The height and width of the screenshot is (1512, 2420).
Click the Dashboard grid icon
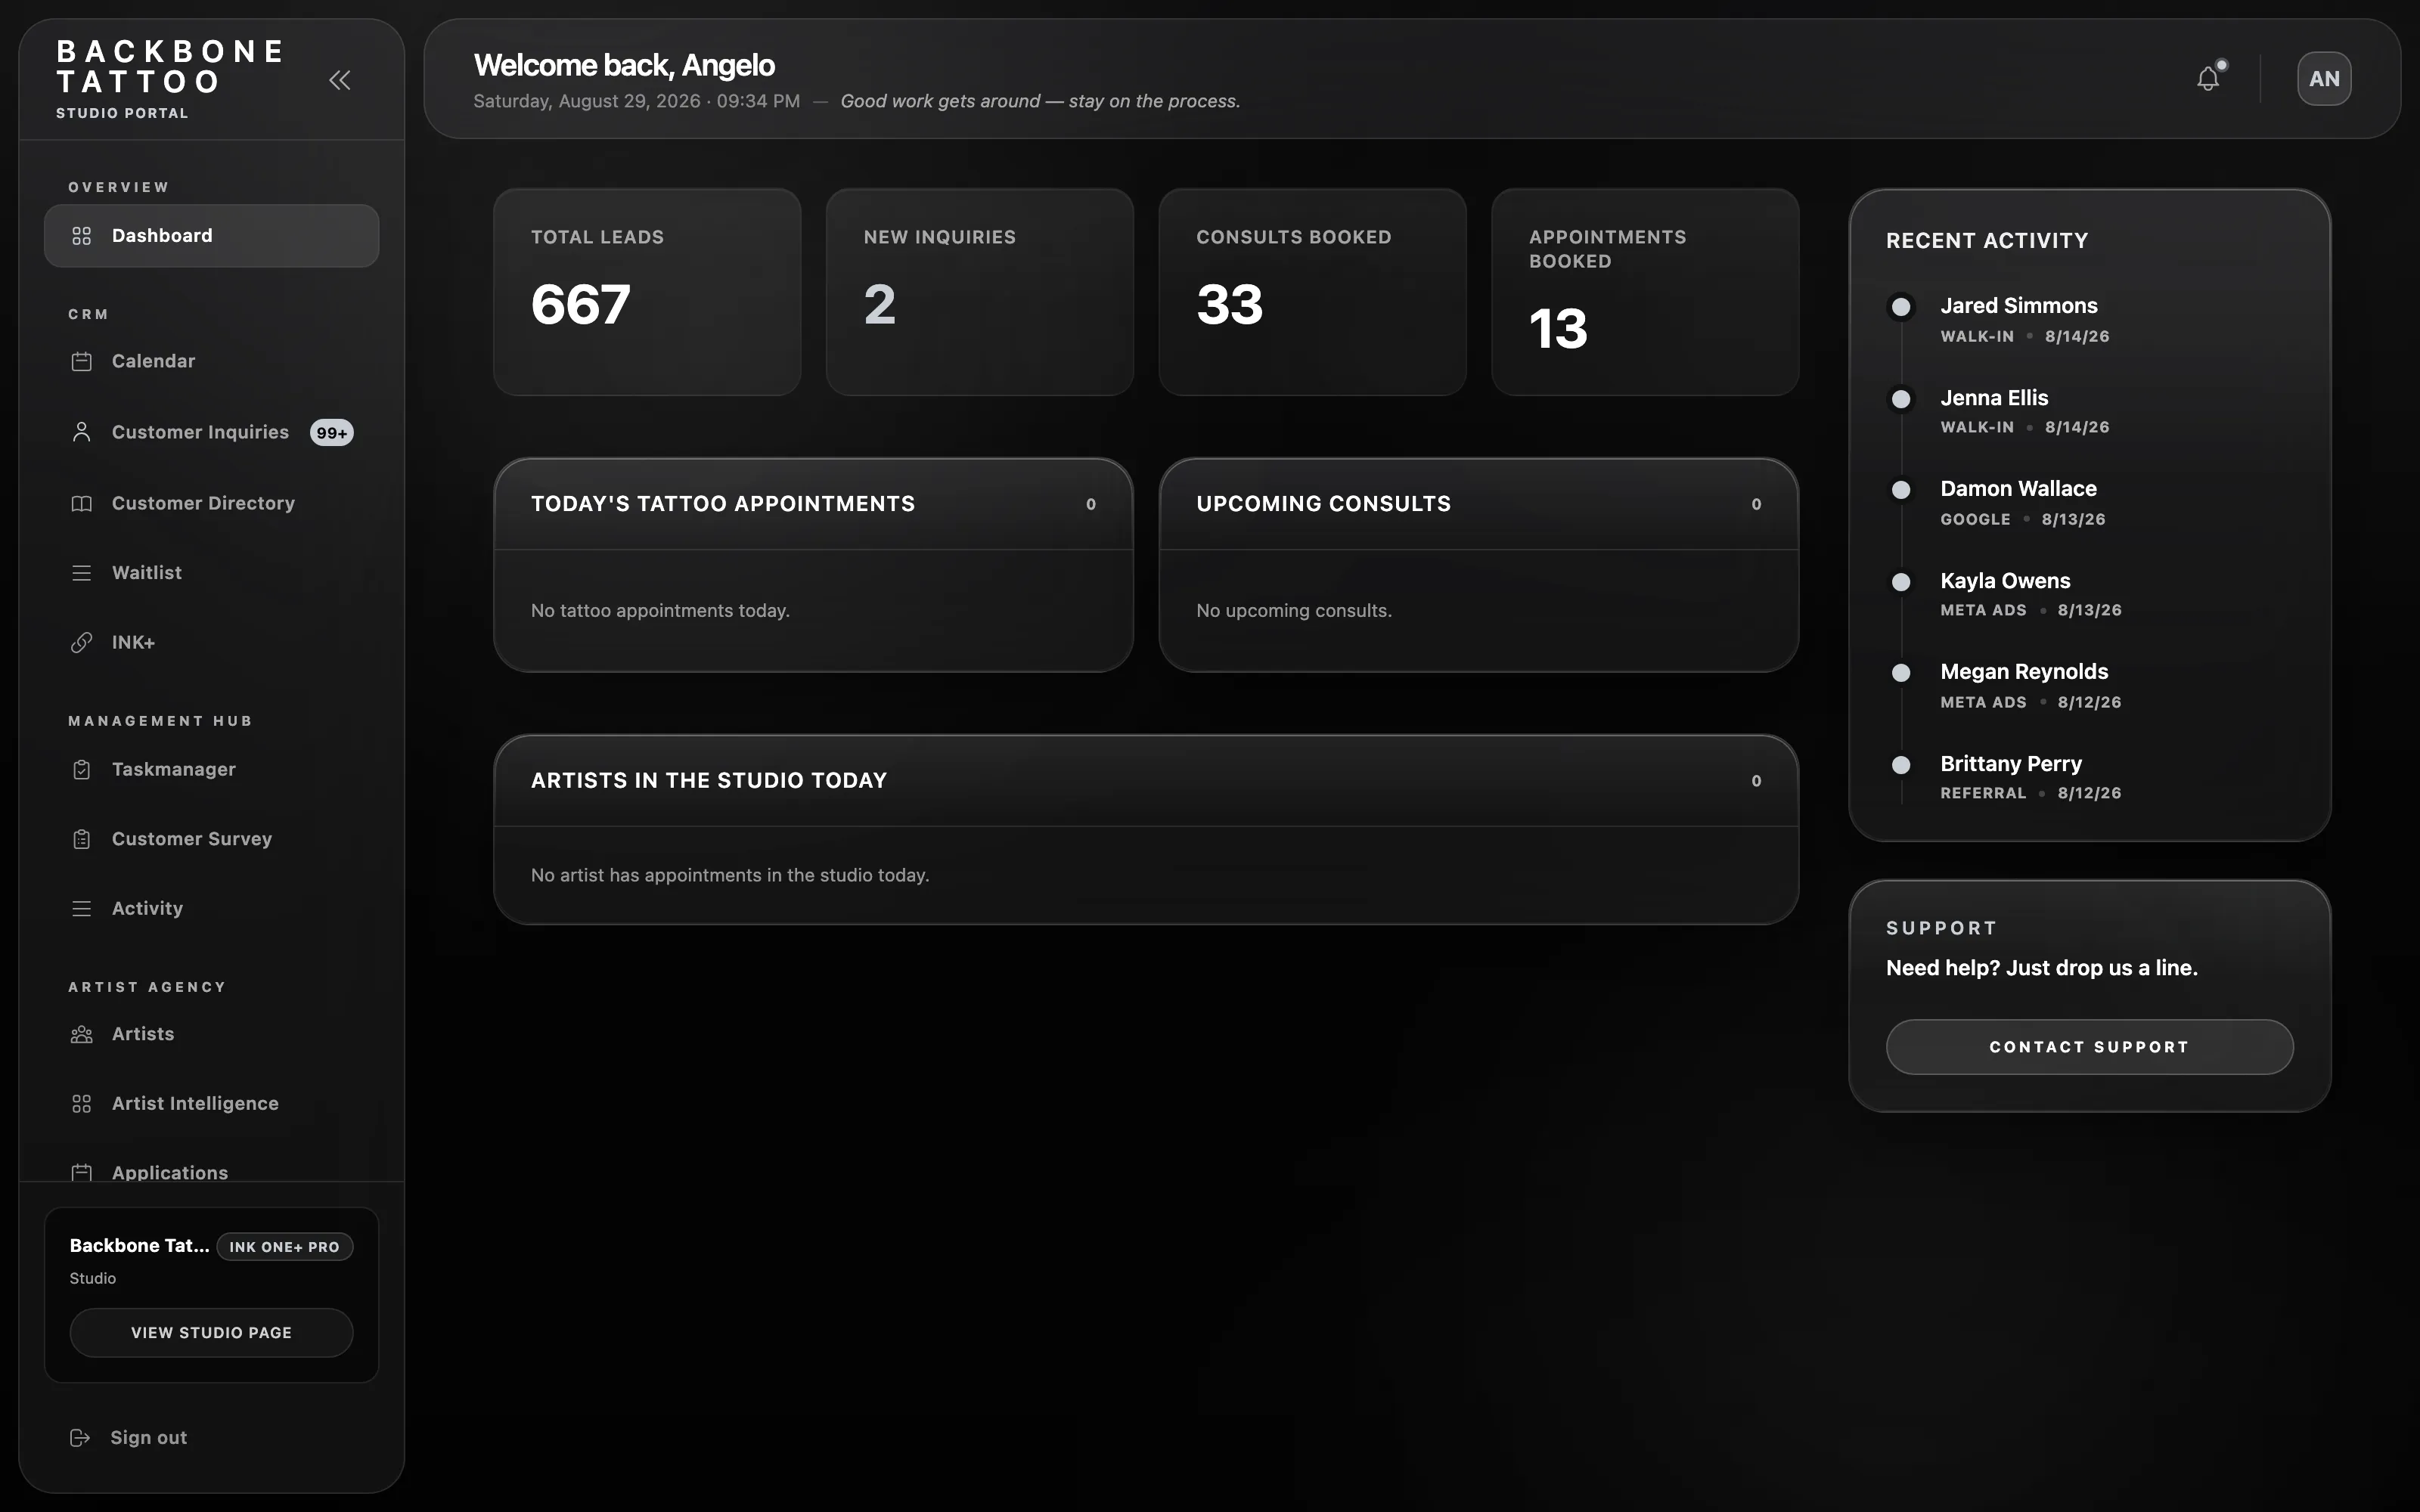(82, 236)
